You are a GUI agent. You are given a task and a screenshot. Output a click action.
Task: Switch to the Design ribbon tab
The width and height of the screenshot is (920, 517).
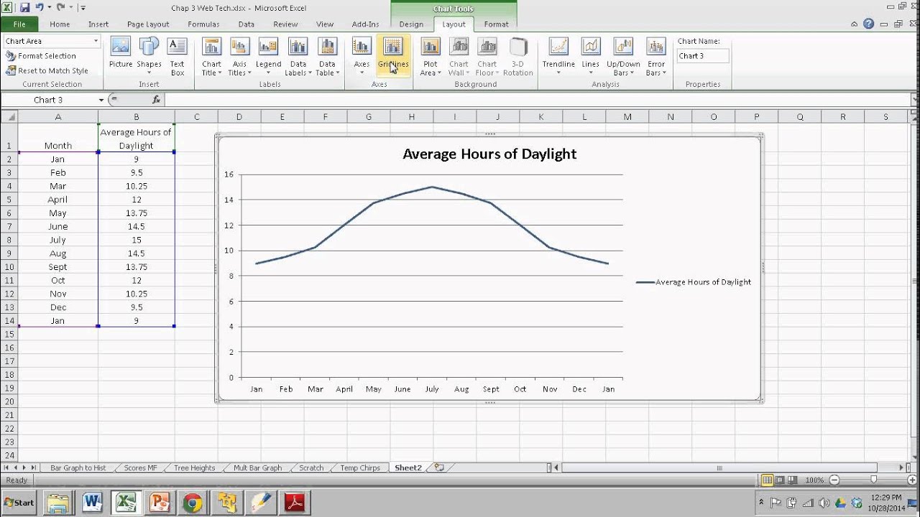click(x=411, y=24)
